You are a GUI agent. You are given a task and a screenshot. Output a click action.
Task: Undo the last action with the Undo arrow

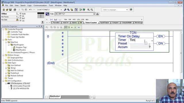coord(30,10)
